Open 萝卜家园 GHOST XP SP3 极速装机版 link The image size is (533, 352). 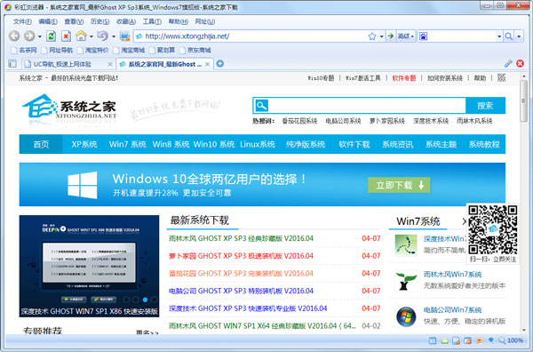click(x=241, y=256)
